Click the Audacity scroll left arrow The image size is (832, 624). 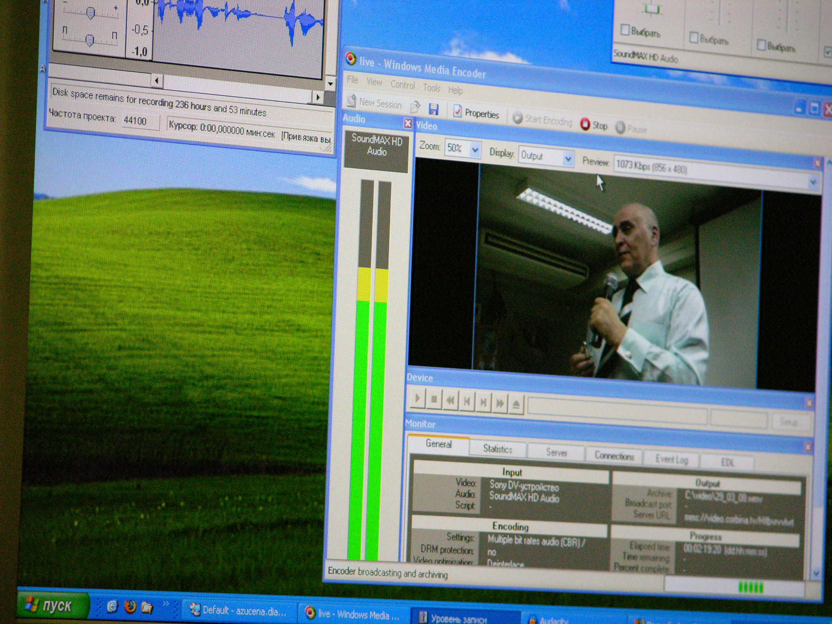pos(157,81)
